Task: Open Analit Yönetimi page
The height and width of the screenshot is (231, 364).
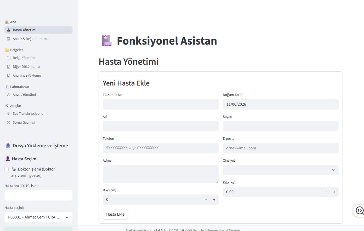Action: [38, 95]
